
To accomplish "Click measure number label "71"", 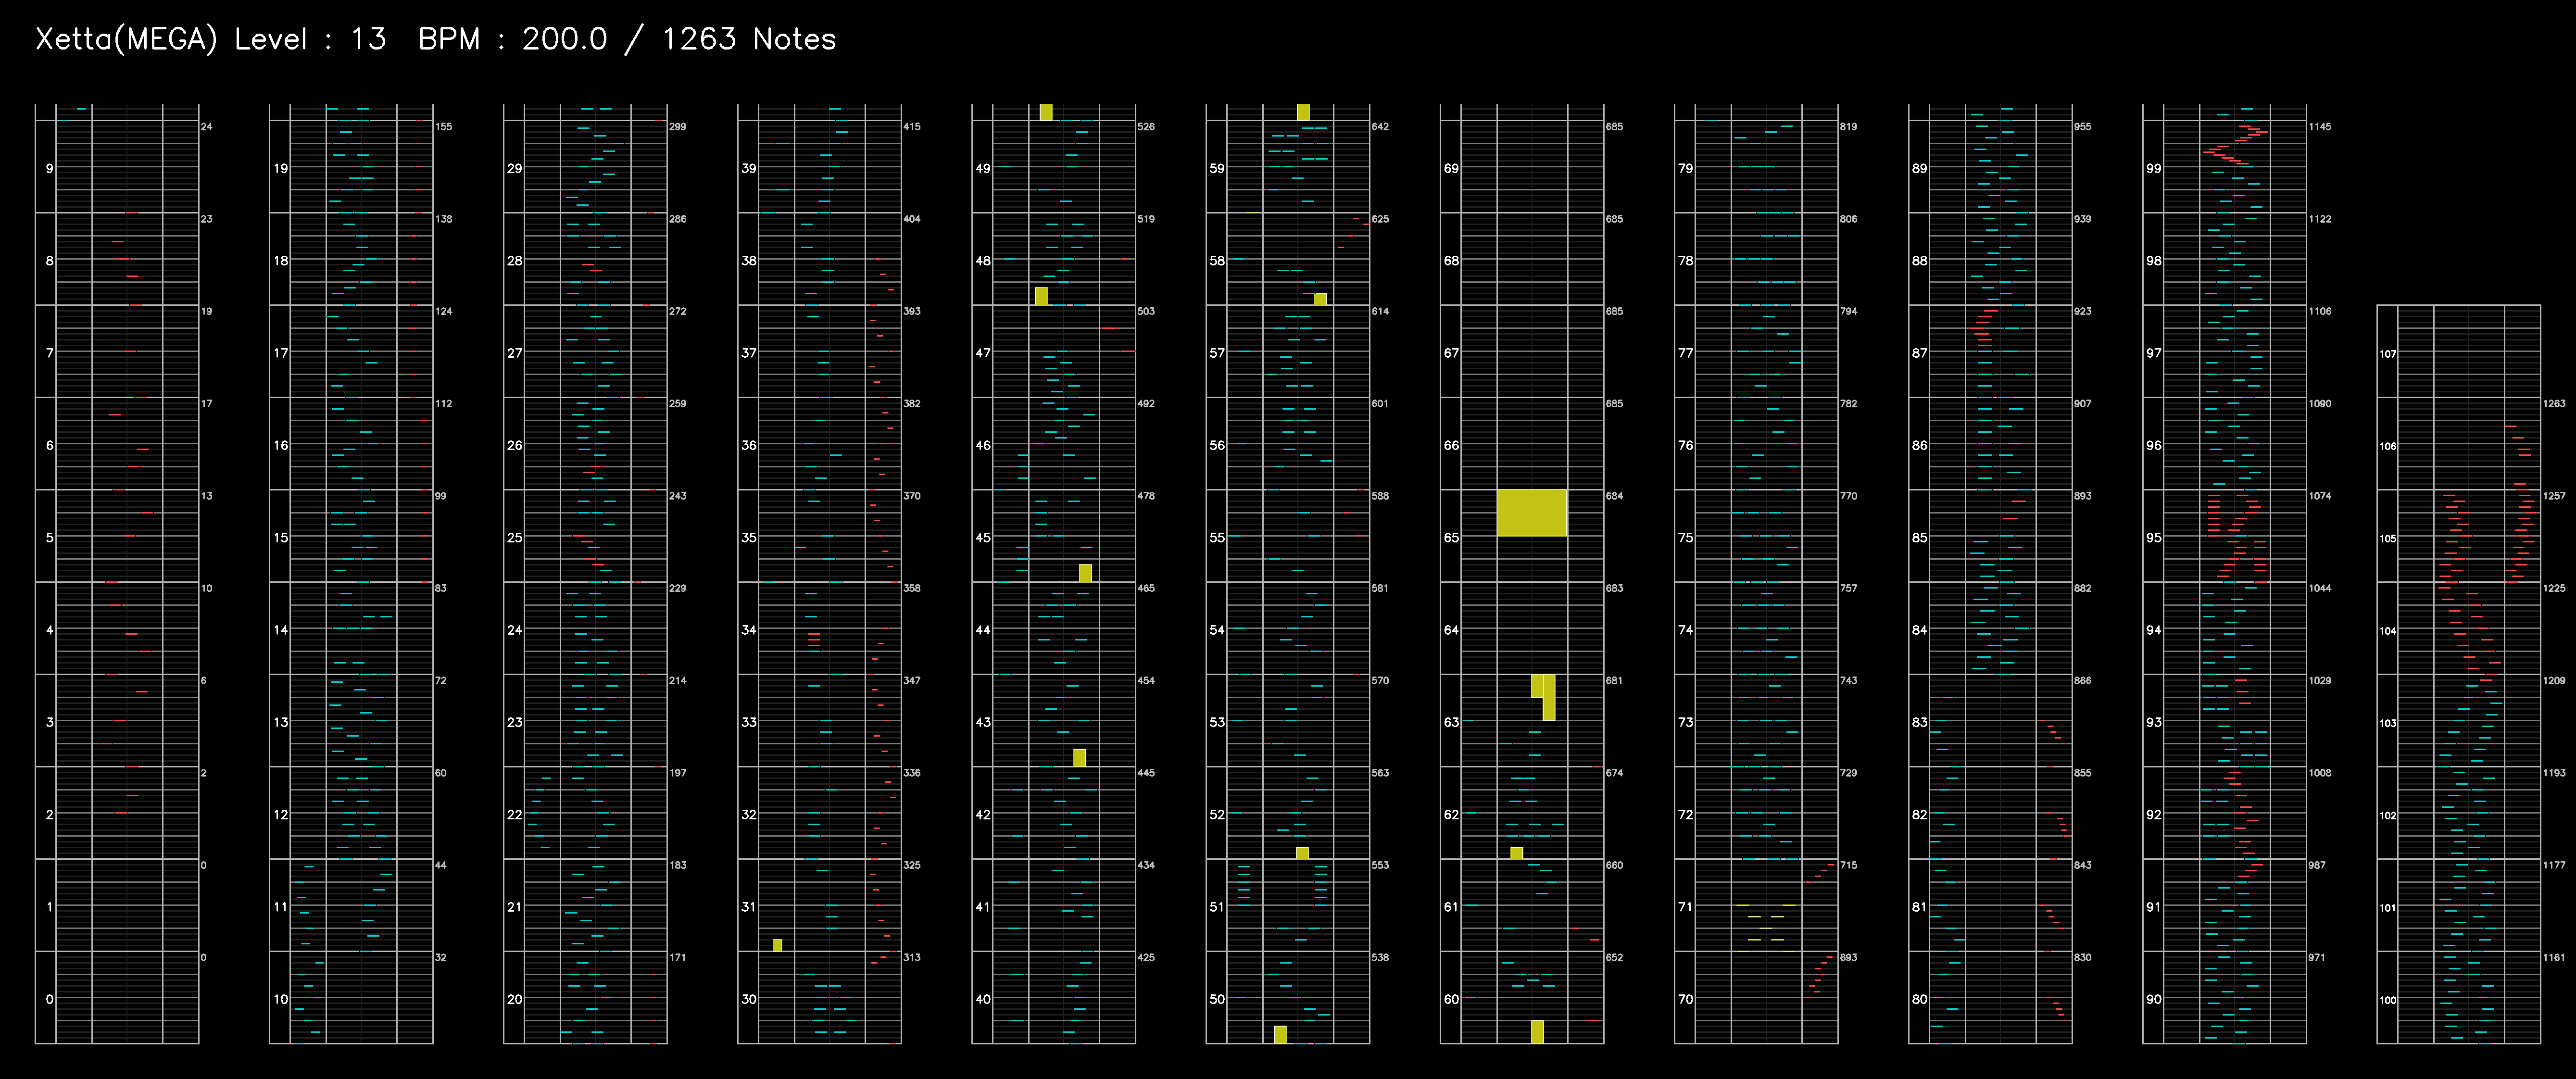I will [x=1686, y=907].
